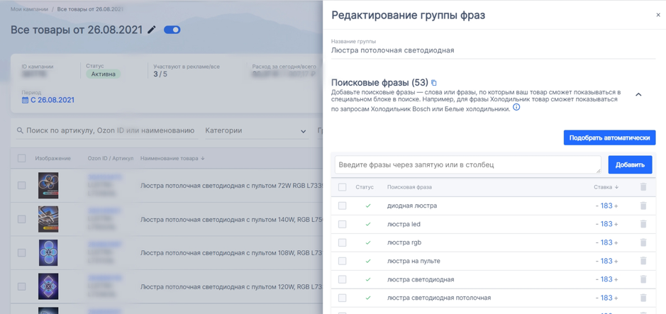This screenshot has width=666, height=314.
Task: Sort by 'Наименование товара' column
Action: click(172, 158)
